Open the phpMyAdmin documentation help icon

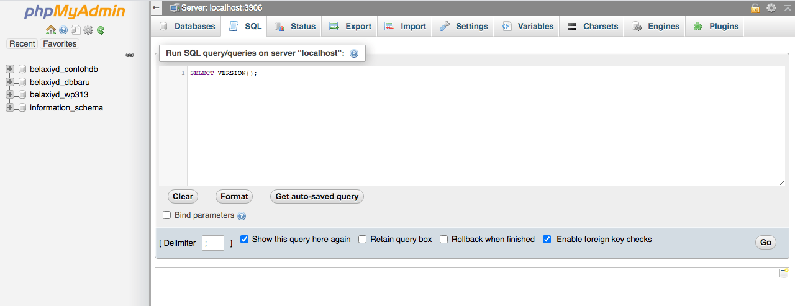coord(63,30)
